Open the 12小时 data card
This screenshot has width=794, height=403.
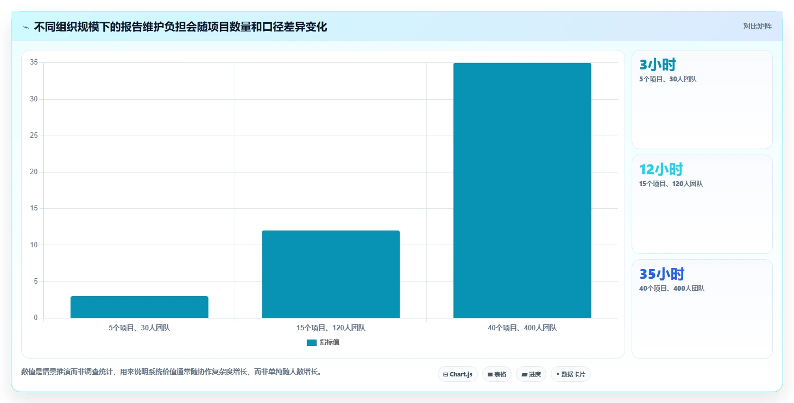[x=702, y=204]
